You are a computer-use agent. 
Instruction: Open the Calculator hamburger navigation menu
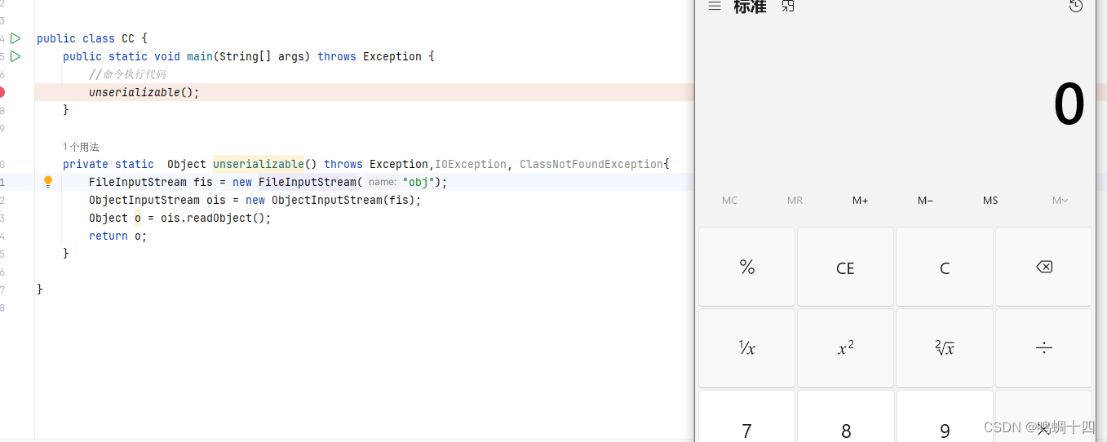(x=715, y=7)
